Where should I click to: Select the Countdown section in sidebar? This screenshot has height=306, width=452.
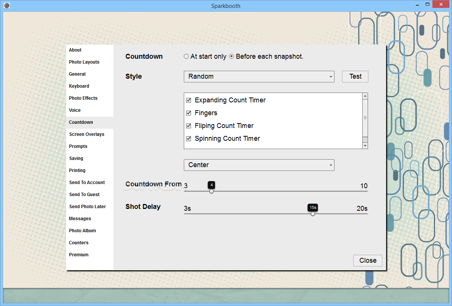pyautogui.click(x=90, y=122)
